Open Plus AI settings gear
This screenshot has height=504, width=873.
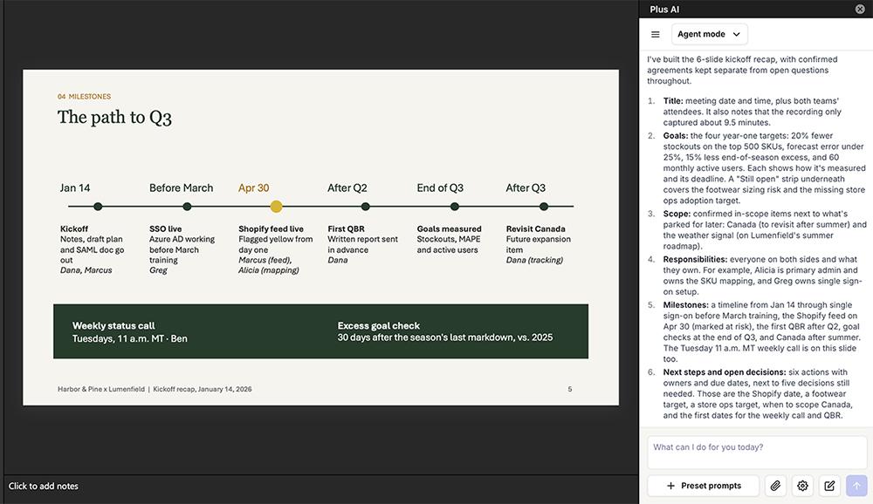(x=802, y=486)
